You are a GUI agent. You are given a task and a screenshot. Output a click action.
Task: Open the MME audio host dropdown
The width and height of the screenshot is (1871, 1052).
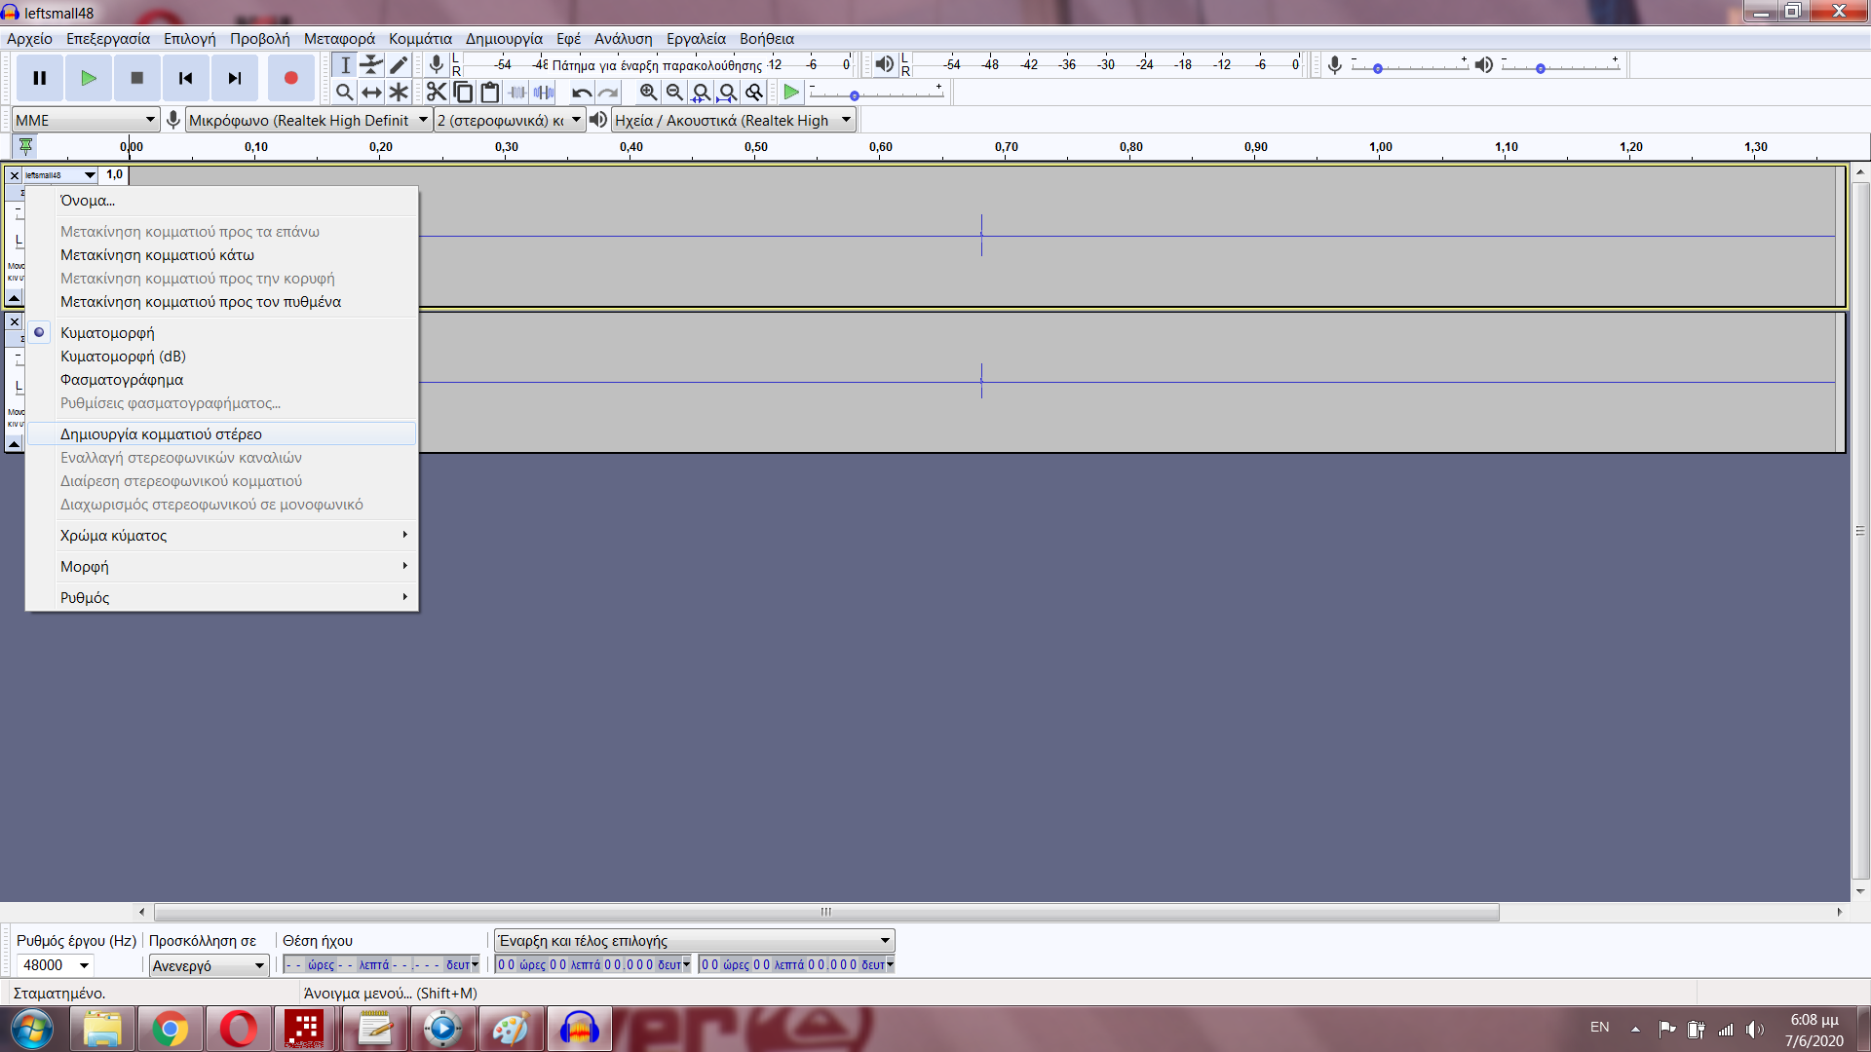(86, 120)
